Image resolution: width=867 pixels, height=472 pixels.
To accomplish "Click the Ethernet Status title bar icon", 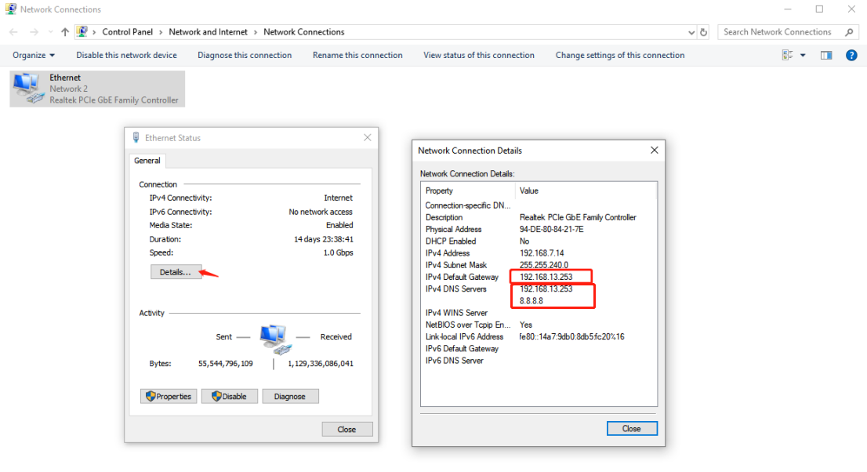I will click(x=136, y=137).
